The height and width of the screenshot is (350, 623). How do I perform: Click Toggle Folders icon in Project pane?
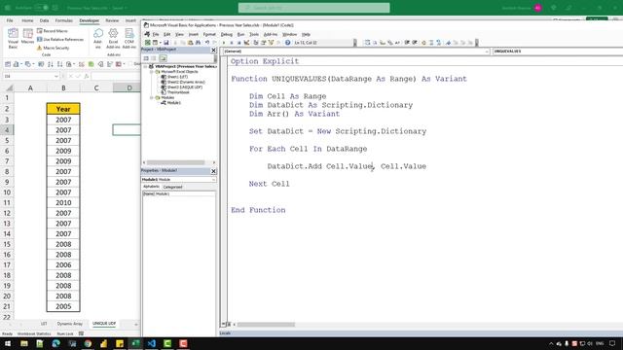click(163, 58)
